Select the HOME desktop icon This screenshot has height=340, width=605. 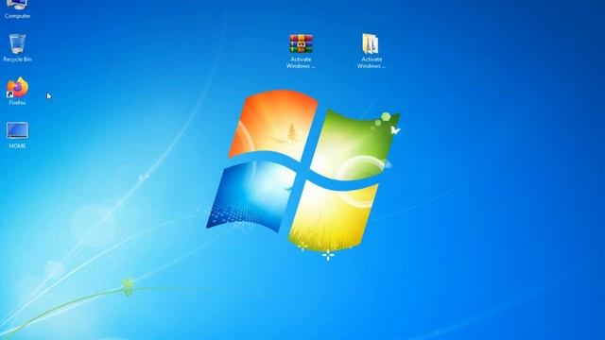17,130
